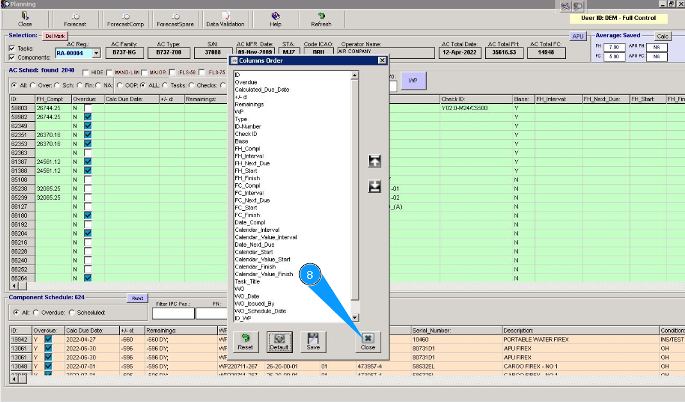Image resolution: width=685 pixels, height=403 pixels.
Task: Click the Del Mark button
Action: (54, 37)
